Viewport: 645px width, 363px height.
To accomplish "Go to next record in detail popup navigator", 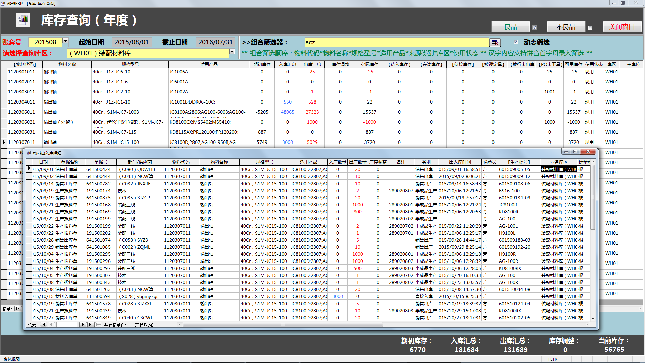I will pos(83,325).
